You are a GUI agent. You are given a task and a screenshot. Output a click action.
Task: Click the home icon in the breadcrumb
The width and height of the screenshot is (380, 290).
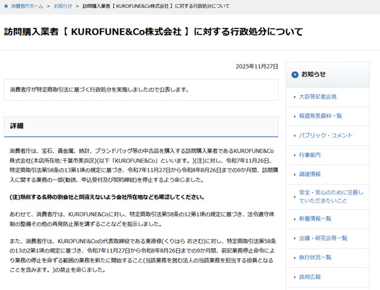6,6
